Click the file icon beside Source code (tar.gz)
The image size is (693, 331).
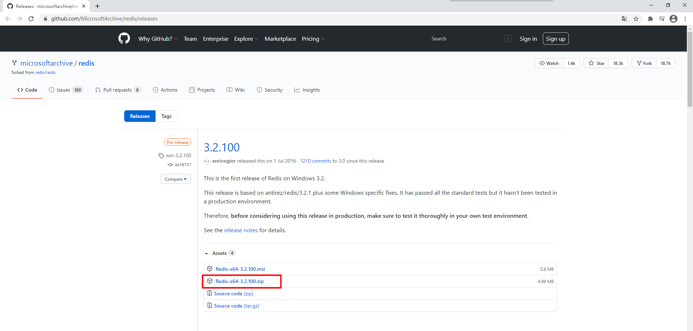tap(209, 305)
